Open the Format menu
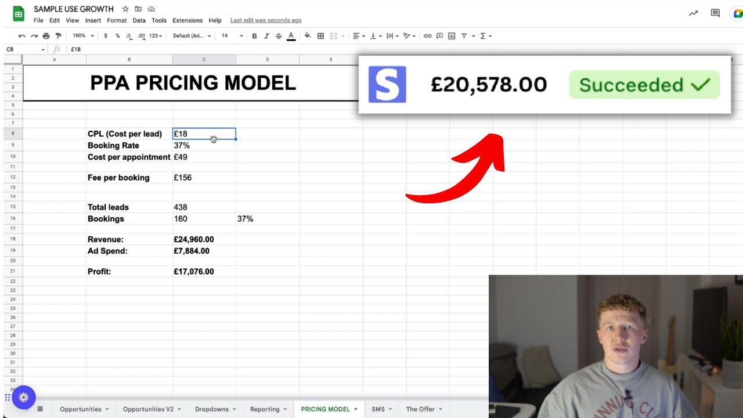Viewport: 743px width, 418px height. coord(117,20)
